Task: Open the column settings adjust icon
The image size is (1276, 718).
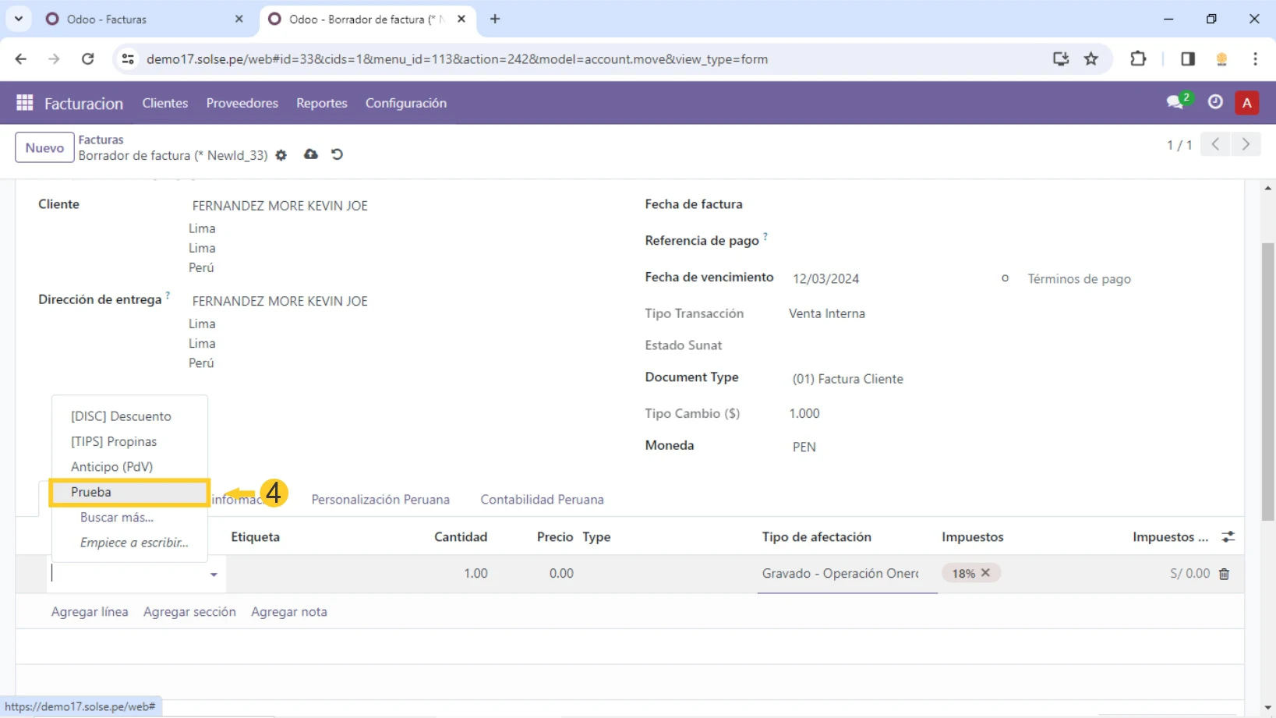Action: pos(1228,537)
